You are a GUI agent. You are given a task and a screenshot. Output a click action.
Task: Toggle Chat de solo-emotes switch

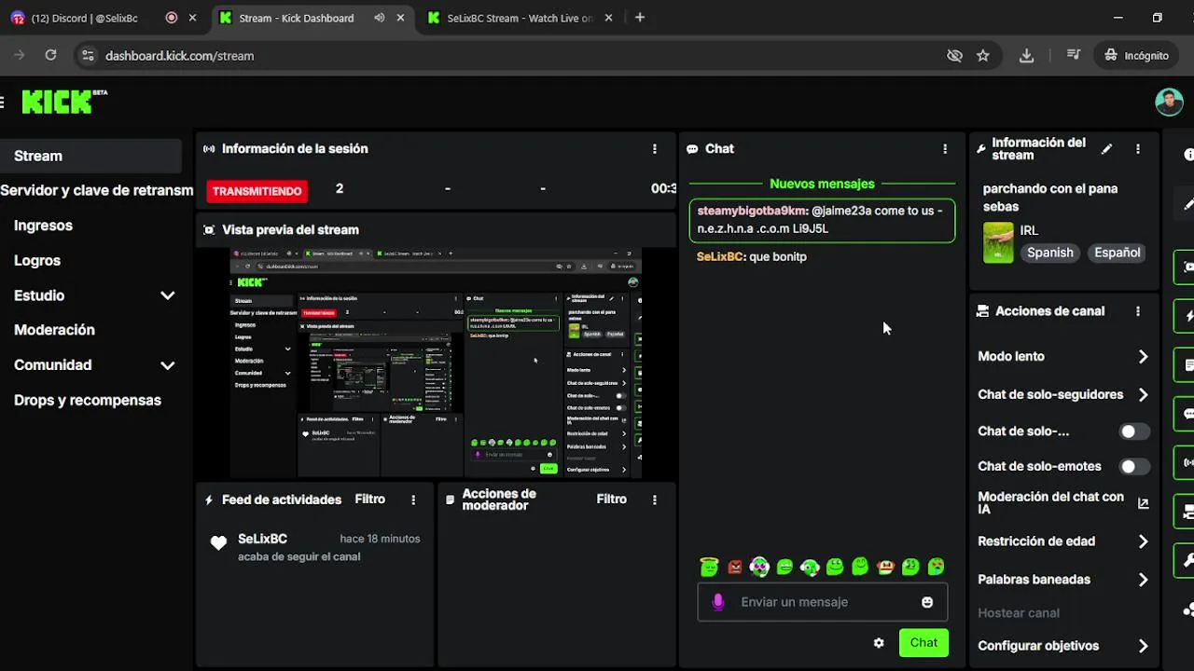tap(1134, 466)
